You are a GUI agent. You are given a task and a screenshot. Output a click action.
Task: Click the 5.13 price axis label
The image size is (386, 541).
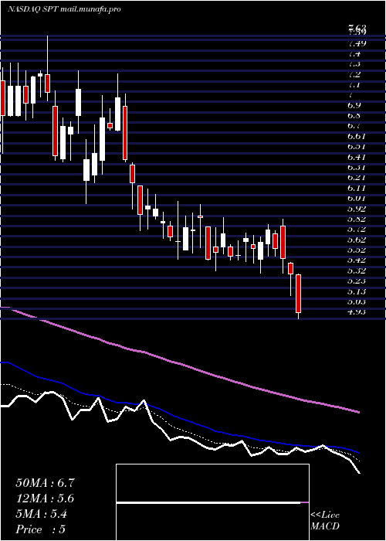point(357,291)
